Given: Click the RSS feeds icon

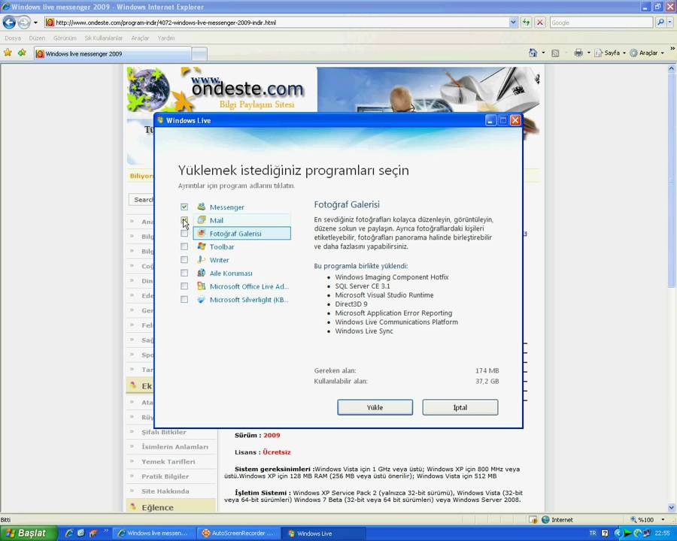Looking at the screenshot, I should click(x=556, y=53).
